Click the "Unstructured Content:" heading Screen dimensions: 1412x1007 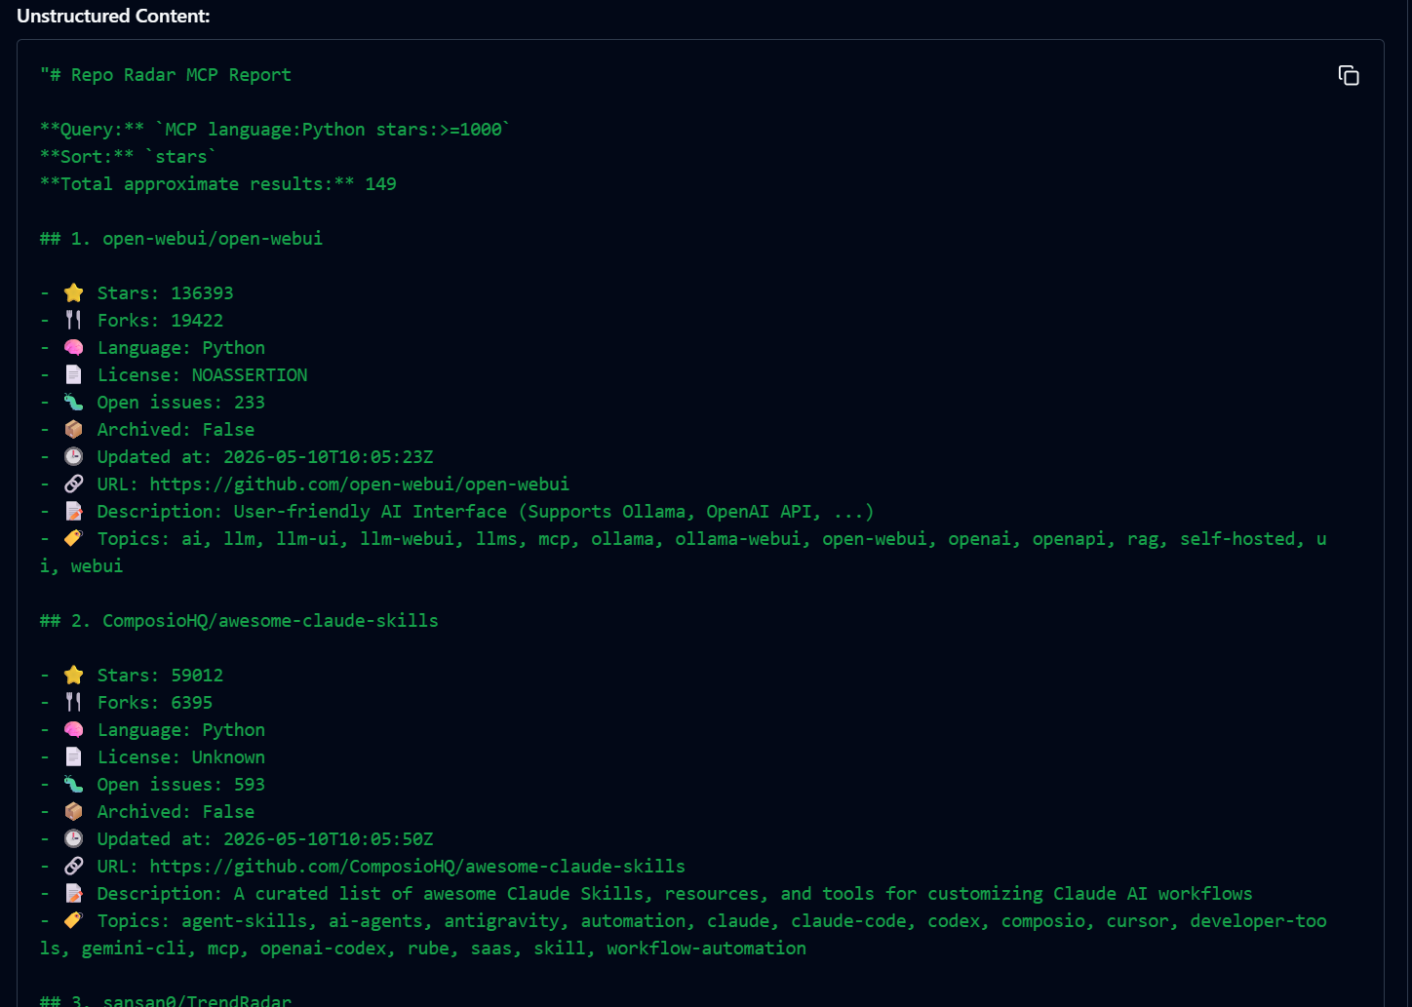coord(113,17)
